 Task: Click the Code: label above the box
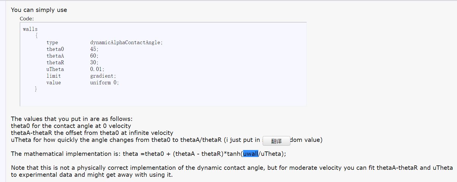[x=27, y=19]
